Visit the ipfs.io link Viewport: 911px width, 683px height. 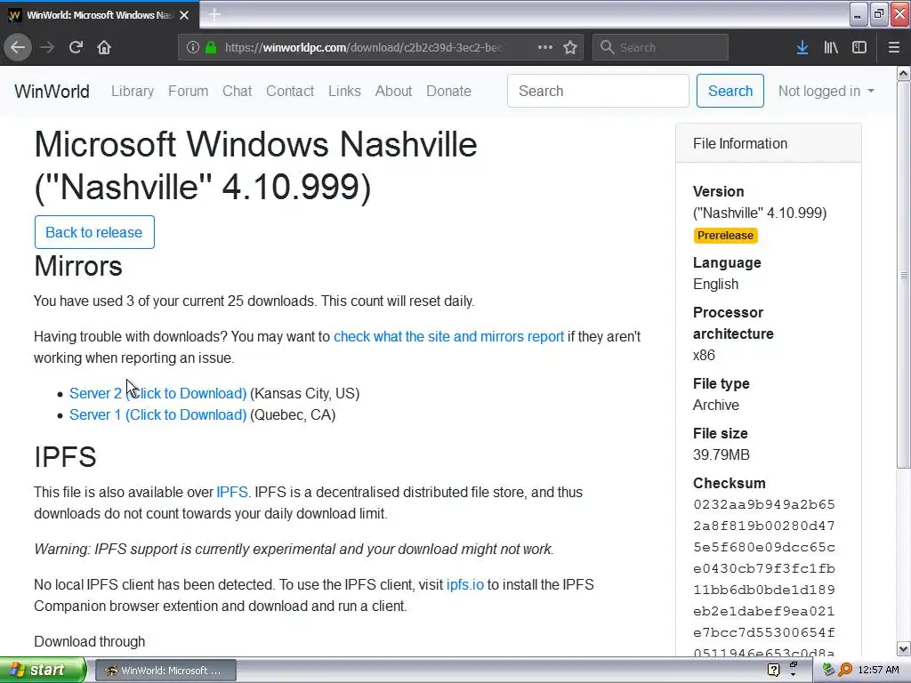[464, 585]
